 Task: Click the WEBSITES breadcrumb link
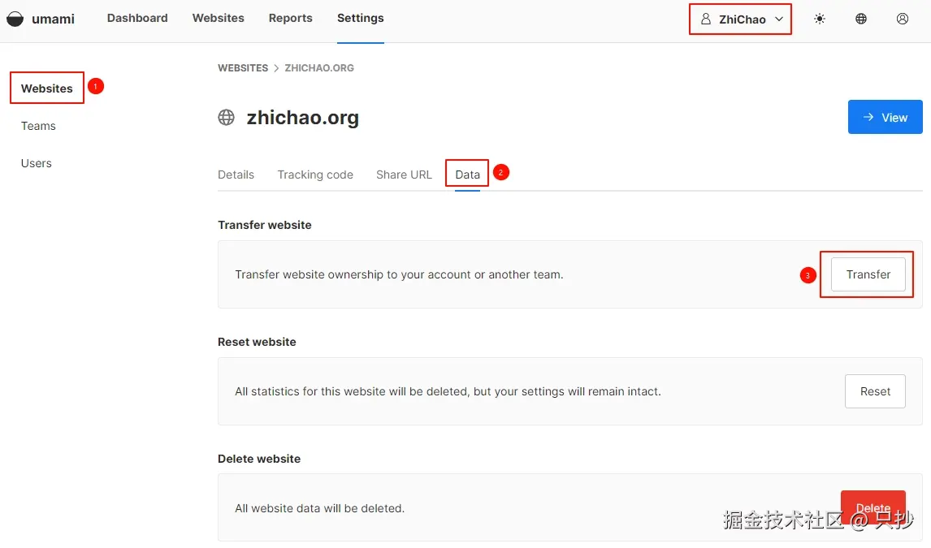point(242,68)
